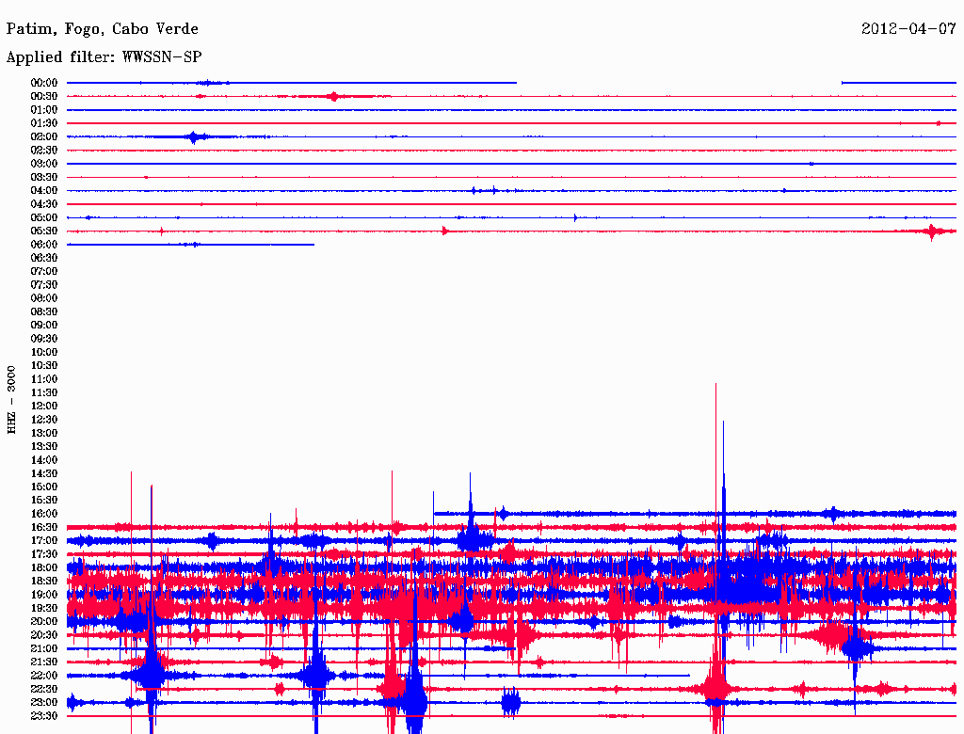Click the '18:30' time label

[x=44, y=581]
